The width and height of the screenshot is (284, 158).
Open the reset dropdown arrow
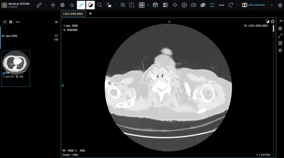[237, 5]
